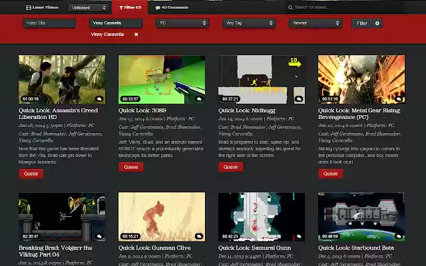Remove the Vinny Caravella filter tag
Image resolution: width=426 pixels, height=266 pixels.
pos(136,35)
